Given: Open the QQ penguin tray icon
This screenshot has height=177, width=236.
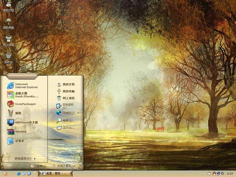Looking at the screenshot, I should pyautogui.click(x=214, y=174).
